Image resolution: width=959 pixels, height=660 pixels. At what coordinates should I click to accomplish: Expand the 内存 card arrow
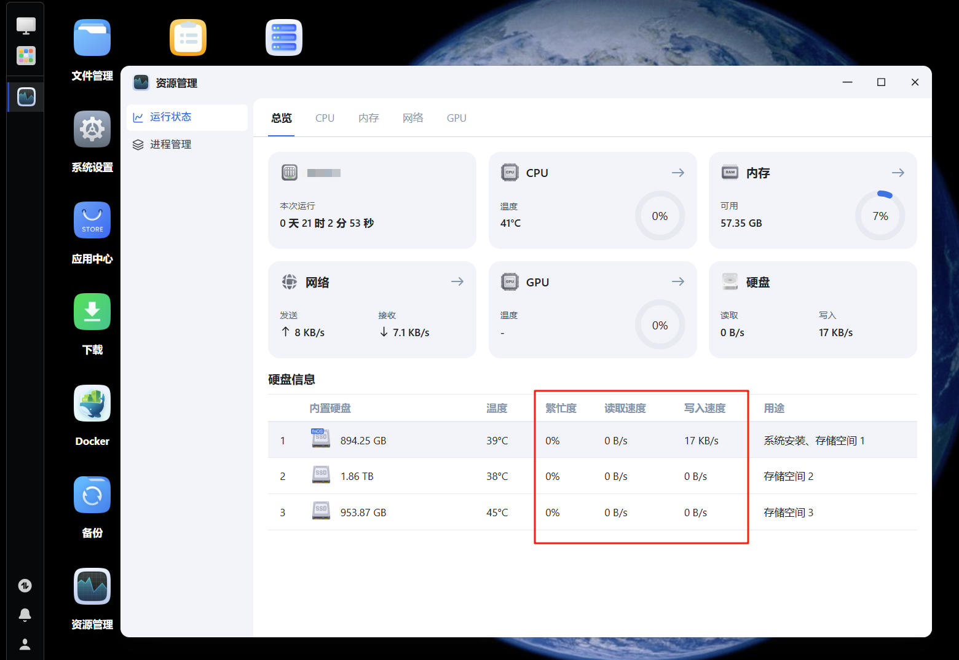[898, 173]
